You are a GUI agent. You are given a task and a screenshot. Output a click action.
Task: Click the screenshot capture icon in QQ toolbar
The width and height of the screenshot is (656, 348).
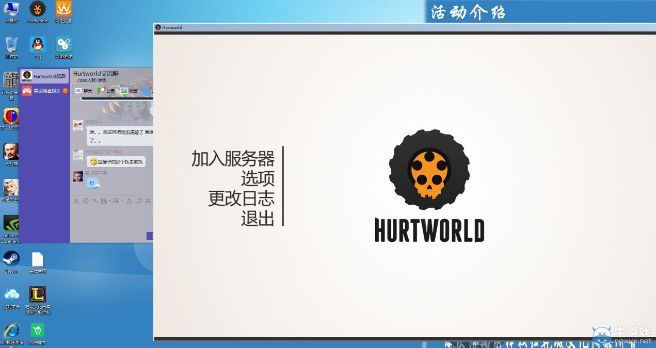pyautogui.click(x=104, y=201)
